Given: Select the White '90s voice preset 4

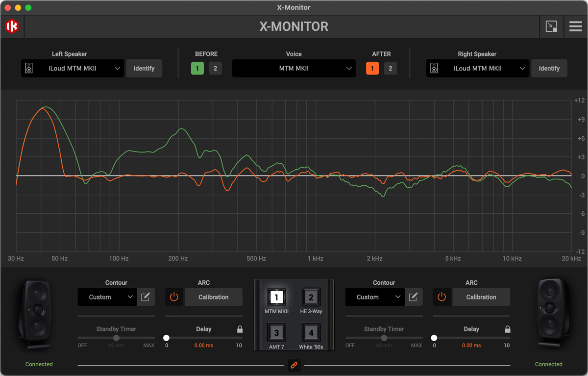Looking at the screenshot, I should pyautogui.click(x=311, y=333).
